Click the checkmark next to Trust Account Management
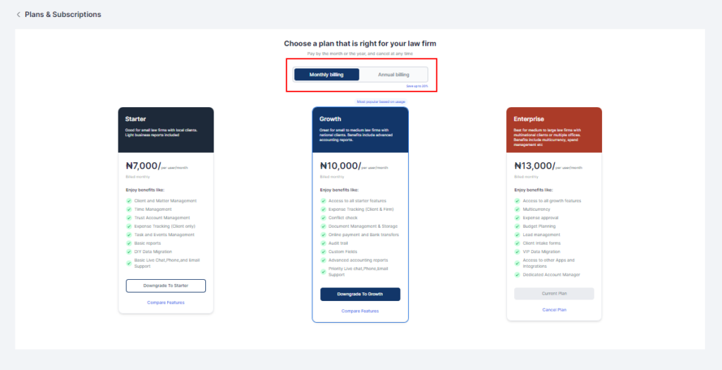This screenshot has width=722, height=370. (x=128, y=218)
